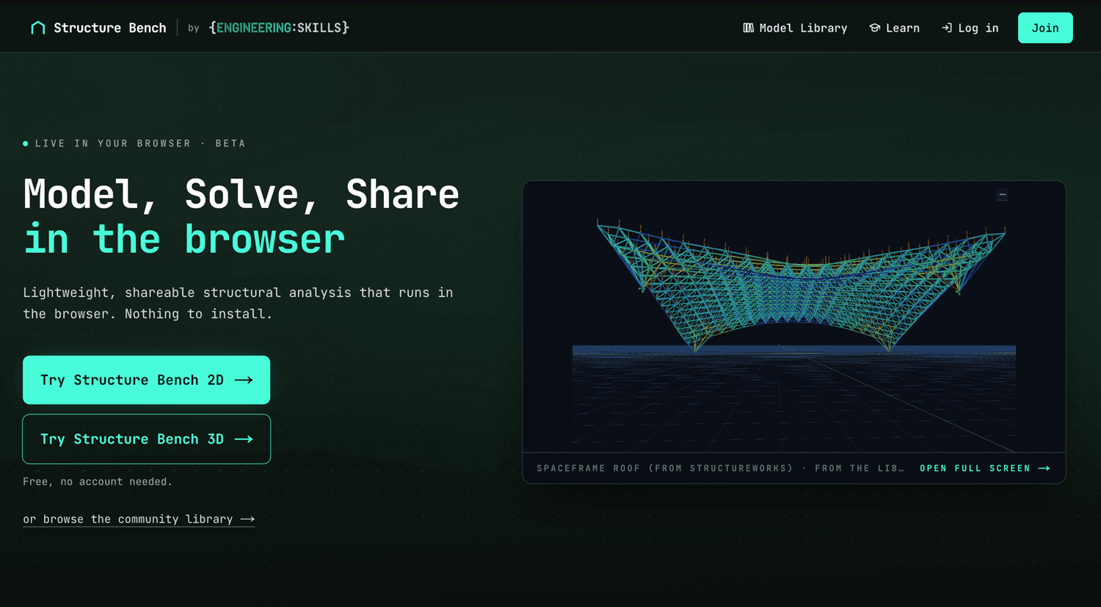This screenshot has height=607, width=1101.
Task: Launch Try Structure Bench 2D
Action: tap(146, 380)
